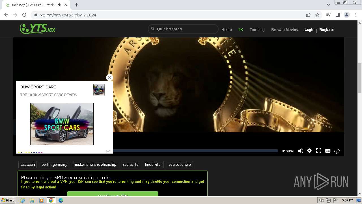This screenshot has height=204, width=362.
Task: Open the Windows Start menu
Action: (8, 200)
